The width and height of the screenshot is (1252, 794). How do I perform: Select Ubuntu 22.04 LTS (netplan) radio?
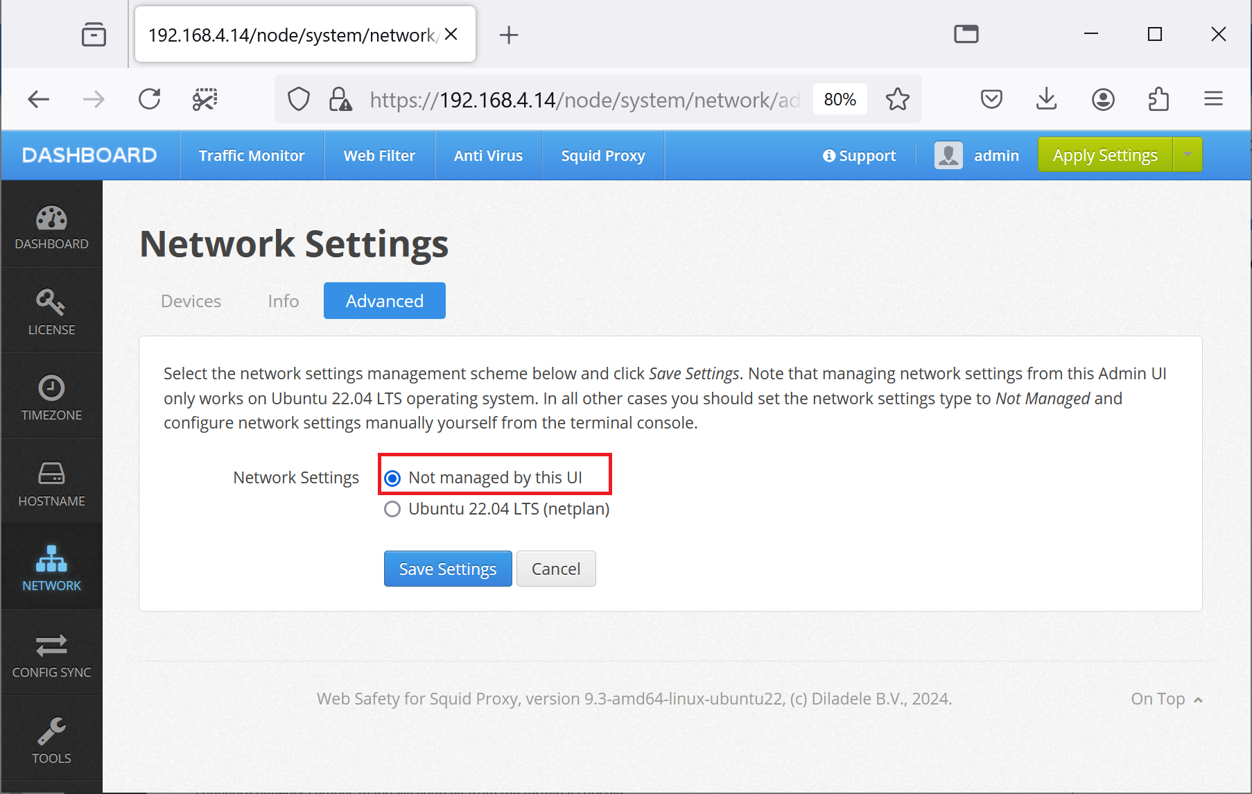pyautogui.click(x=392, y=510)
